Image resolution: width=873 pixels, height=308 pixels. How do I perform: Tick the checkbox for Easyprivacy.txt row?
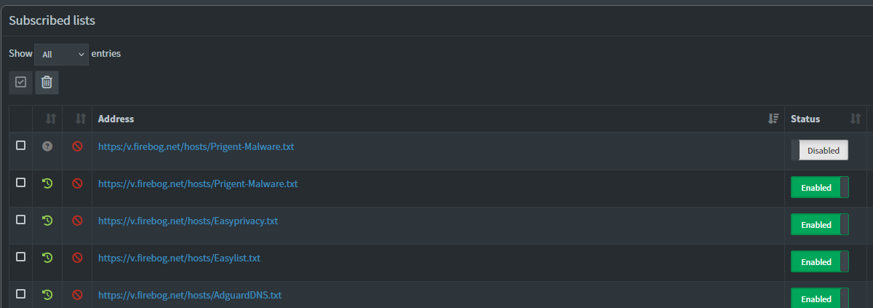20,219
